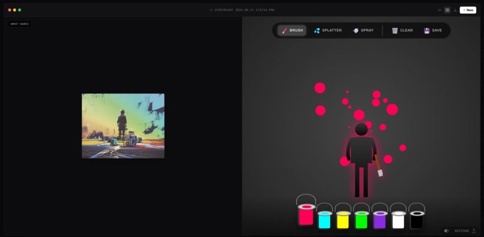Pick the purple paint bucket
Screen dimensions: 484x237
click(x=380, y=216)
